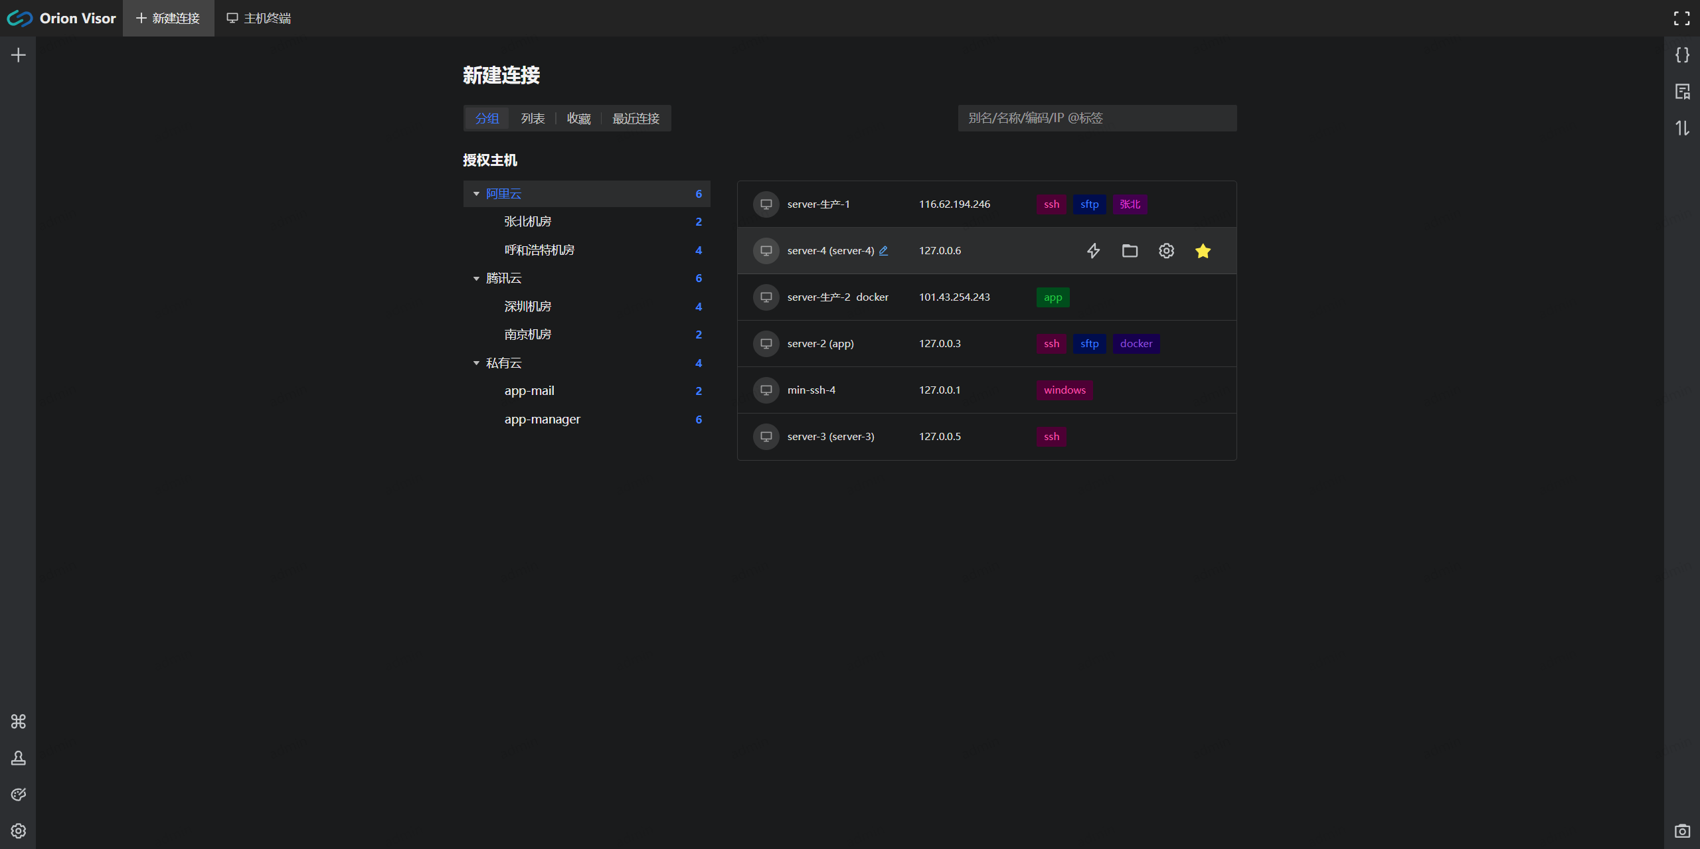Open settings gear icon on server-4 row
The width and height of the screenshot is (1700, 849).
[1166, 251]
